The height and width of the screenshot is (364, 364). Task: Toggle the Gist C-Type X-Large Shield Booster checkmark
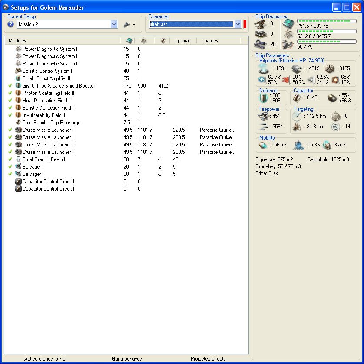pyautogui.click(x=10, y=86)
